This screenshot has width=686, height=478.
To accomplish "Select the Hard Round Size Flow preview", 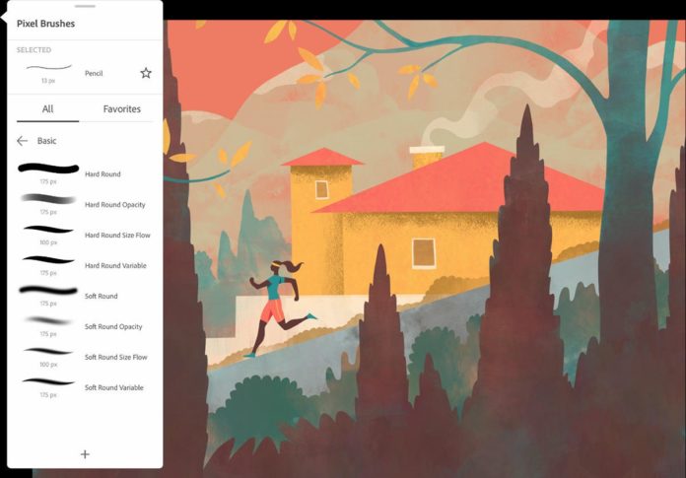I will click(48, 230).
